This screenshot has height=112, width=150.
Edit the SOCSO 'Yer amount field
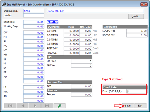[x=137, y=35]
